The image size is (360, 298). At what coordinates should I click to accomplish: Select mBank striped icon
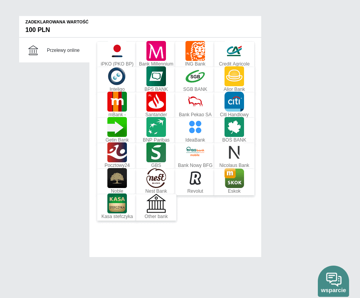click(x=117, y=102)
